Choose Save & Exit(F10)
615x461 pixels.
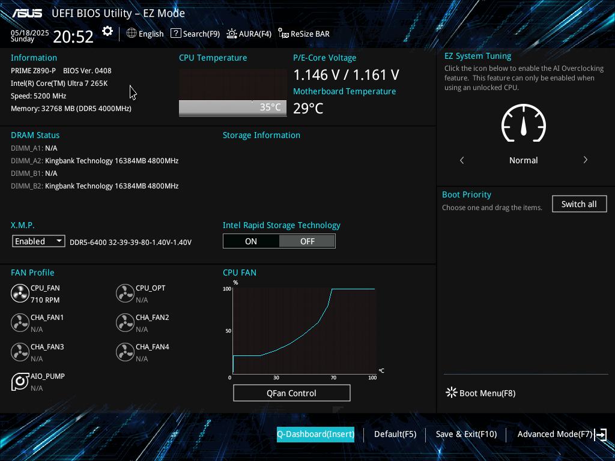pyautogui.click(x=466, y=435)
